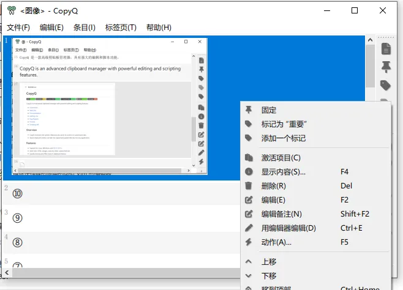Select 激活项目(C) in context menu
The height and width of the screenshot is (290, 403).
pos(315,158)
